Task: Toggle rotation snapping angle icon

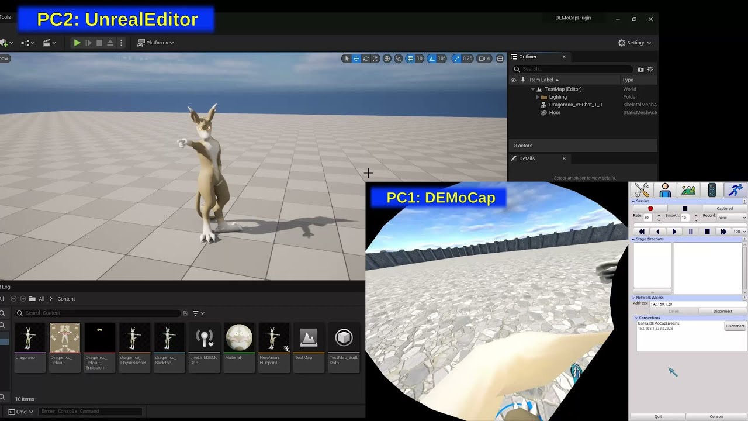Action: click(431, 58)
